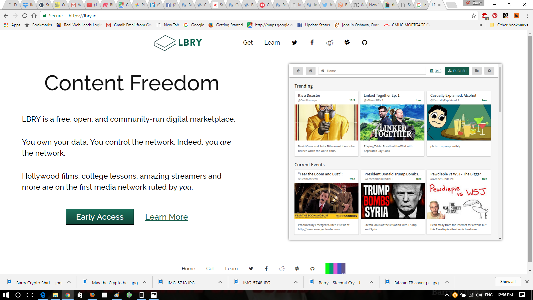533x300 pixels.
Task: Expand options for Barry Crypto Shirt download
Action: point(69,282)
